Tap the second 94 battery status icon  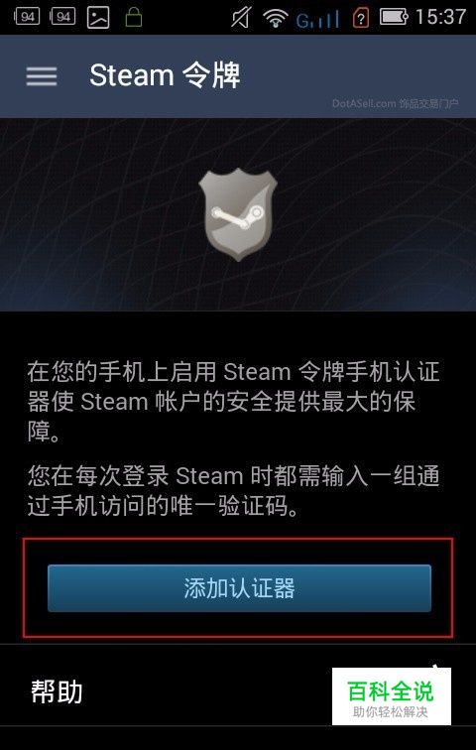click(63, 17)
